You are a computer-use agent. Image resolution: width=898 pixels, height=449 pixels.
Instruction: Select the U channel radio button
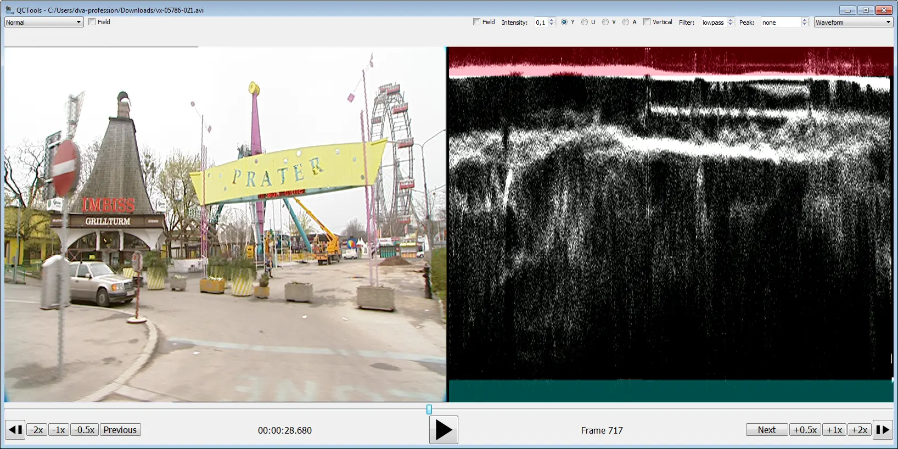(585, 22)
